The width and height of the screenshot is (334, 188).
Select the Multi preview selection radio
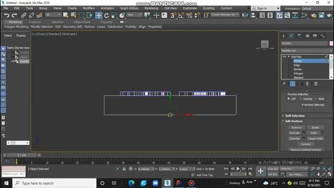pos(316,99)
